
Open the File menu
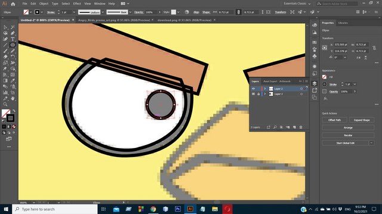tap(24, 4)
